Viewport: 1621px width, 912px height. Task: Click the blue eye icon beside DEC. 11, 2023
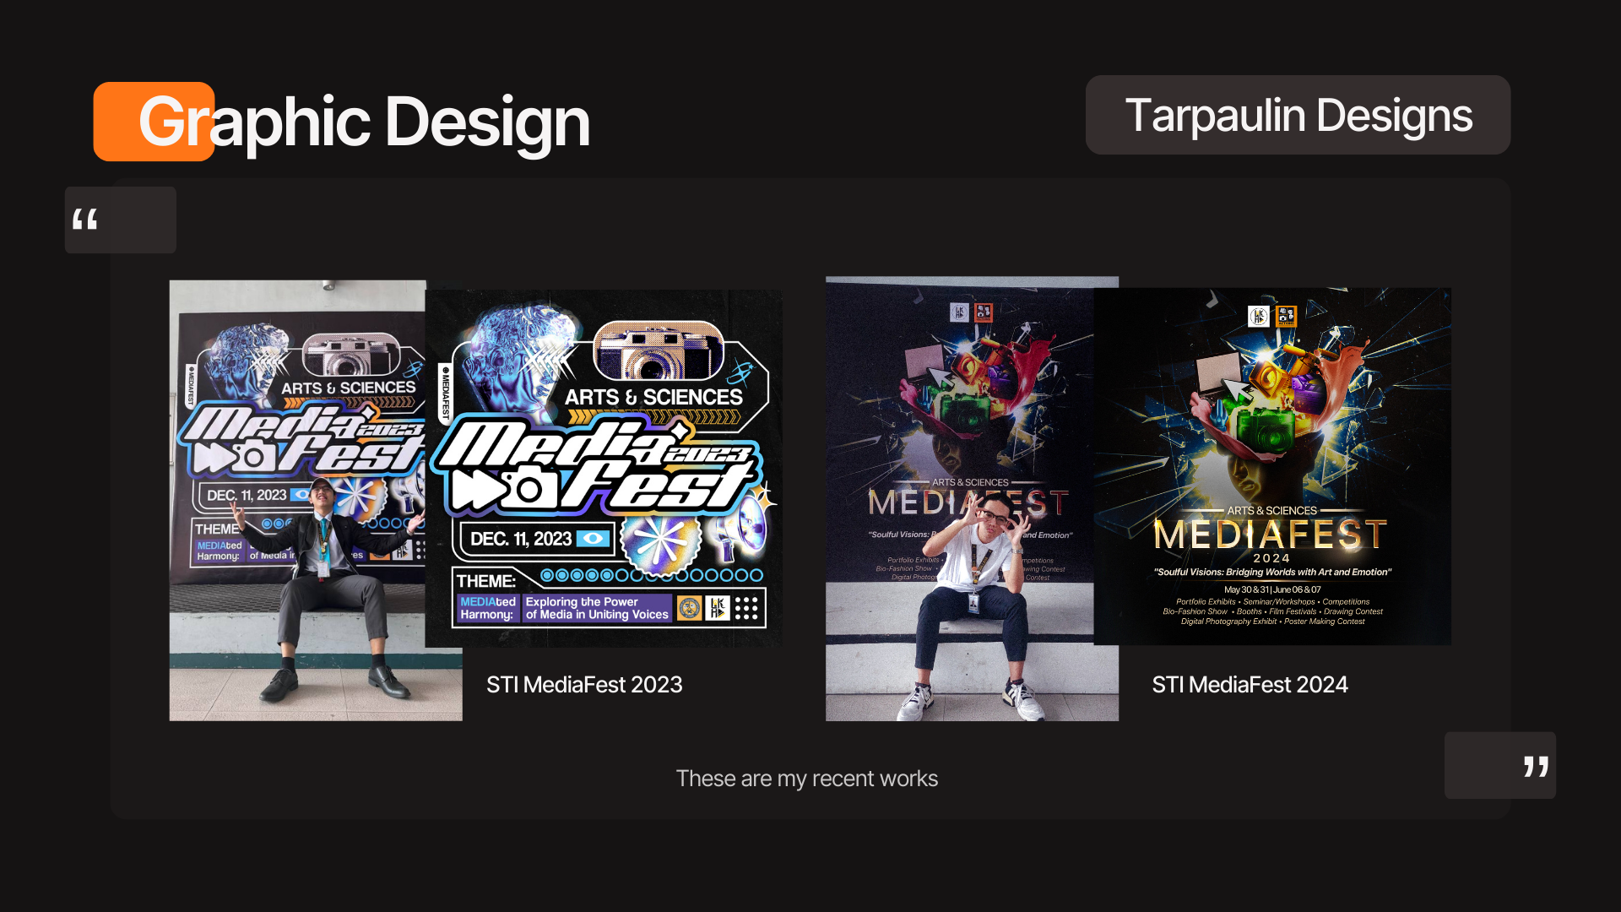[x=593, y=539]
